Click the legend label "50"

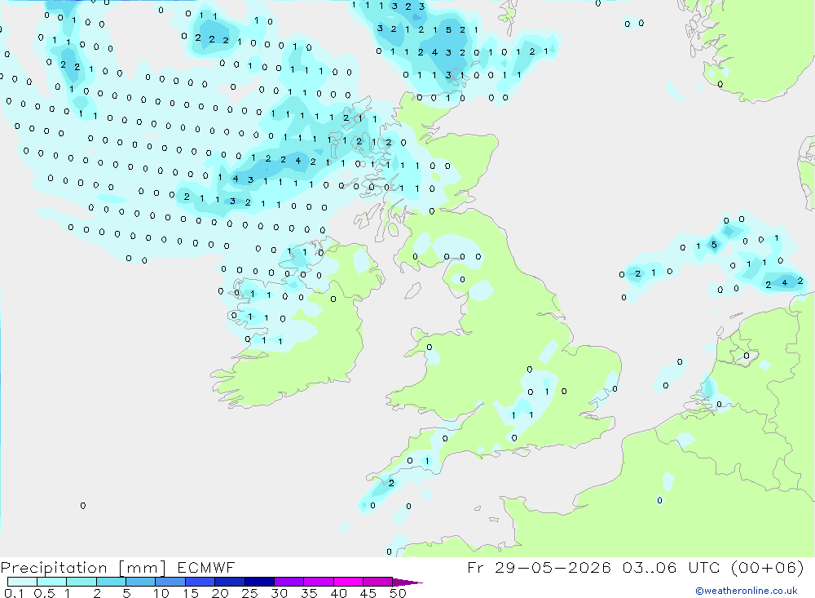click(398, 593)
